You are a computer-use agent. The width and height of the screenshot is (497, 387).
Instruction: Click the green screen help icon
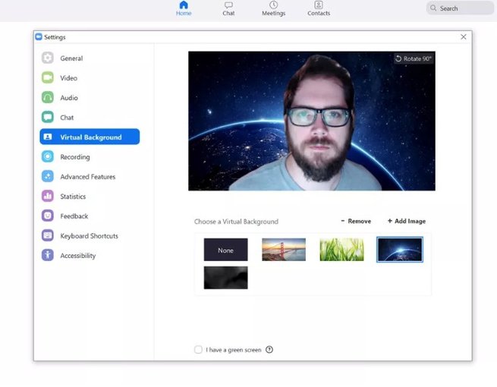pyautogui.click(x=269, y=350)
